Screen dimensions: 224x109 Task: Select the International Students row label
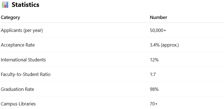click(x=23, y=60)
